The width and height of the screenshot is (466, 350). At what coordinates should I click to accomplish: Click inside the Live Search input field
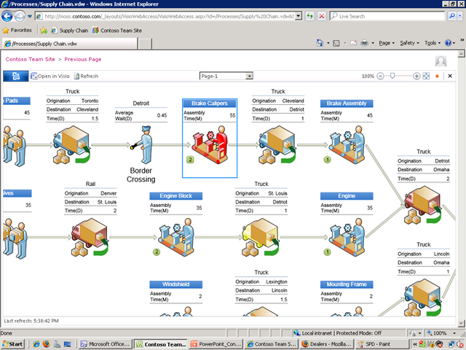coord(387,16)
